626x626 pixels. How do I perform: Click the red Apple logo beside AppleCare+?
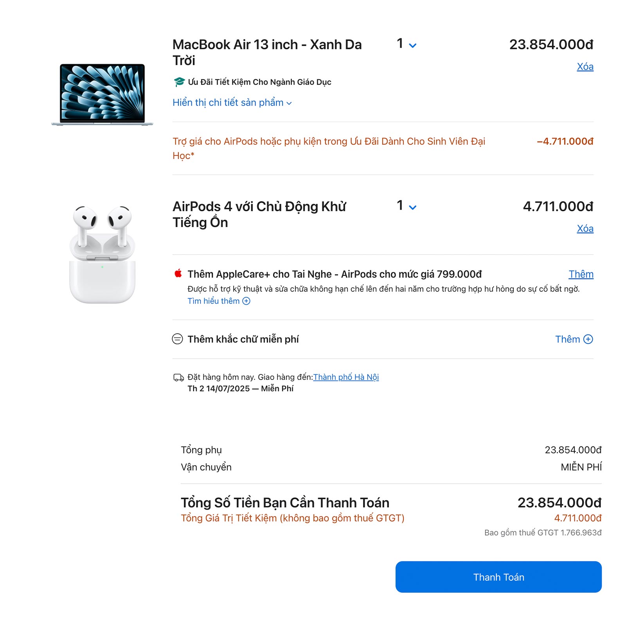[x=178, y=273]
